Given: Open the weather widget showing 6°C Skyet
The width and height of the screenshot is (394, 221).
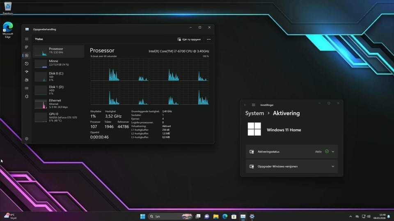Looking at the screenshot, I should [11, 216].
